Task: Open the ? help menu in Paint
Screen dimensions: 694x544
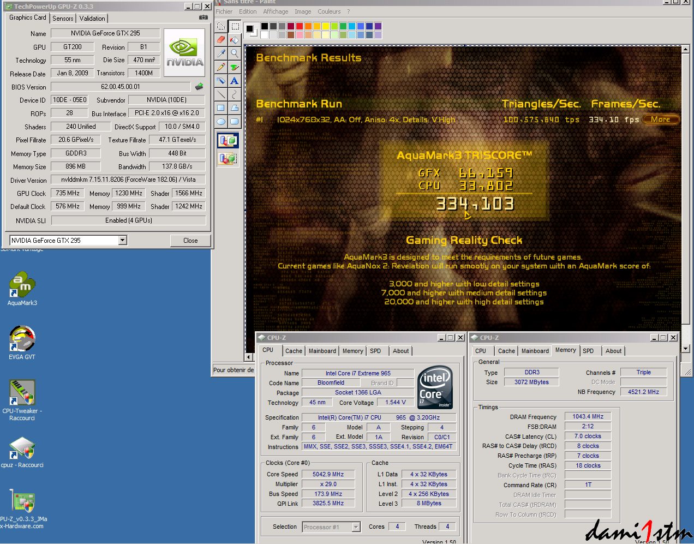Action: click(x=348, y=11)
